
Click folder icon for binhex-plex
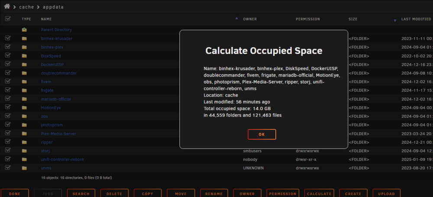click(x=24, y=47)
